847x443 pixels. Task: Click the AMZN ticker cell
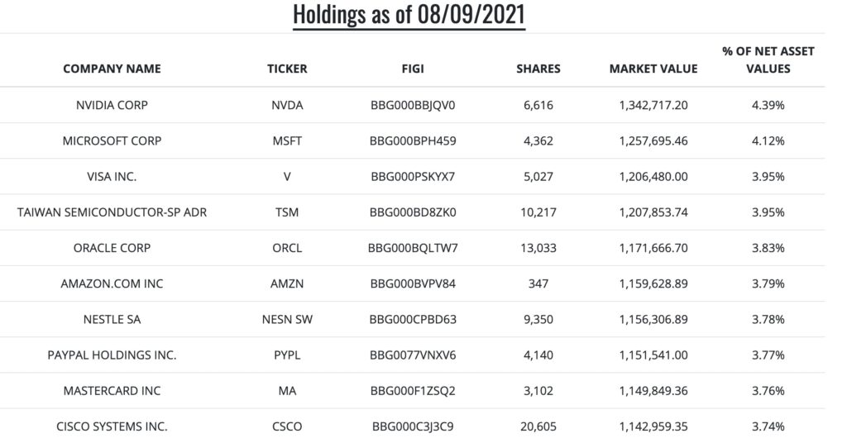click(x=287, y=283)
